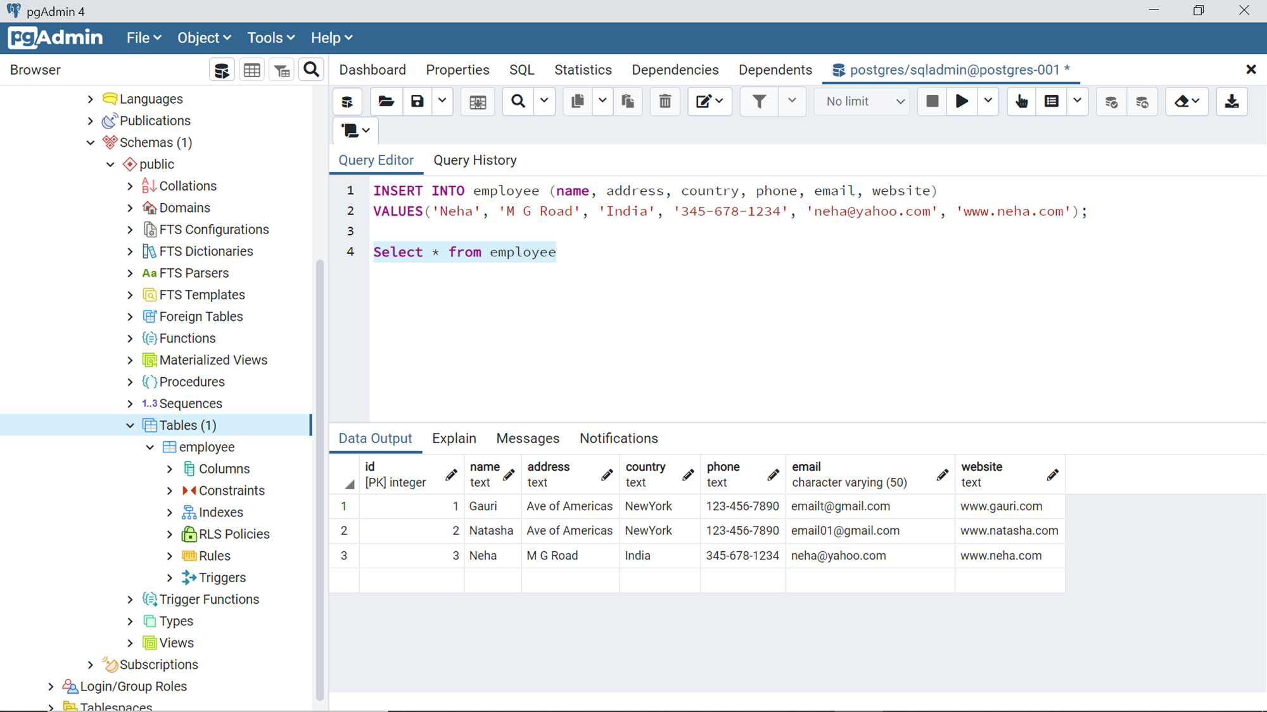Viewport: 1267px width, 712px height.
Task: Click the Open File folder icon
Action: pyautogui.click(x=386, y=101)
